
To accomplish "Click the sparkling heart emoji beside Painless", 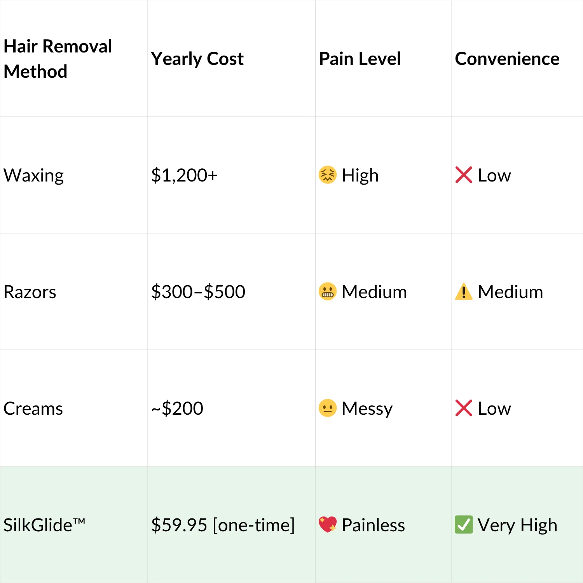I will tap(328, 524).
